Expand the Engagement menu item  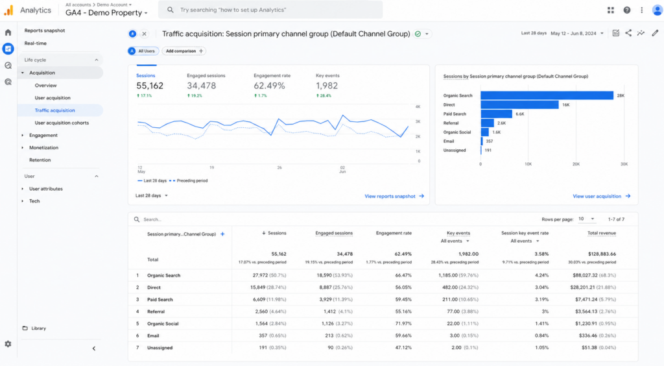pyautogui.click(x=43, y=135)
